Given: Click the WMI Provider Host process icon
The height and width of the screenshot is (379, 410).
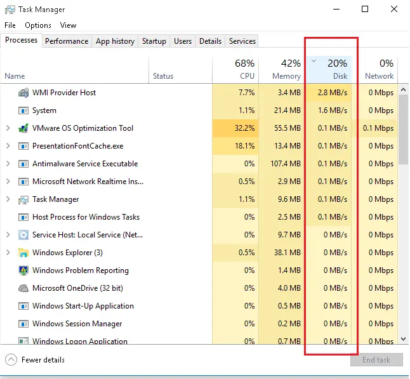Looking at the screenshot, I should pos(23,93).
